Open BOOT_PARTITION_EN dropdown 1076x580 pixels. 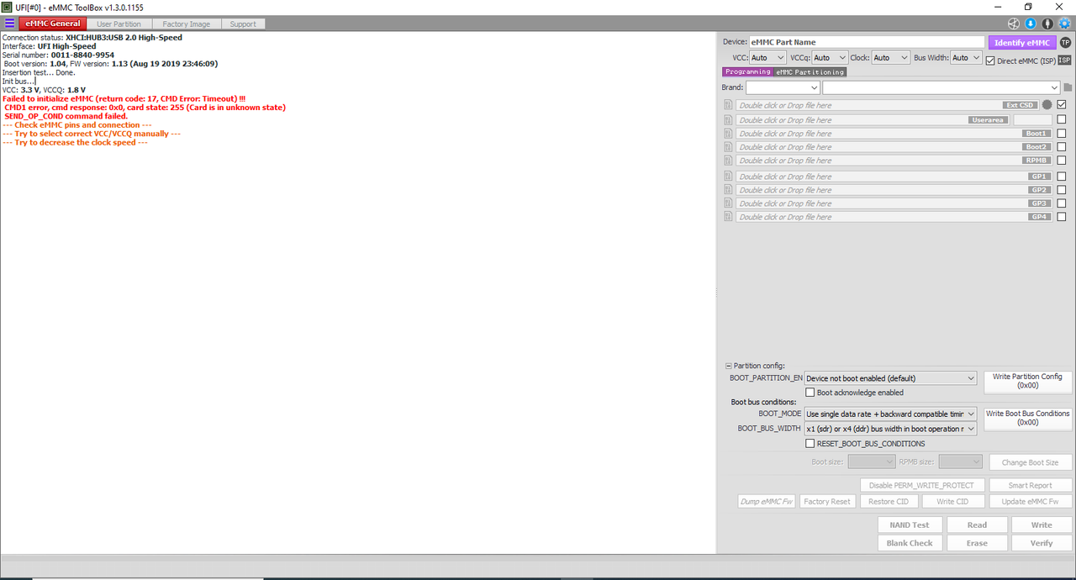tap(890, 378)
